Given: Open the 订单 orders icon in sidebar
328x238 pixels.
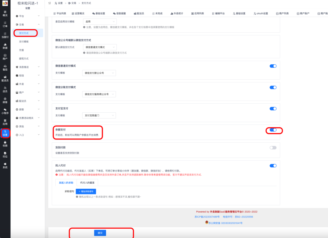Looking at the screenshot, I should point(5,24).
